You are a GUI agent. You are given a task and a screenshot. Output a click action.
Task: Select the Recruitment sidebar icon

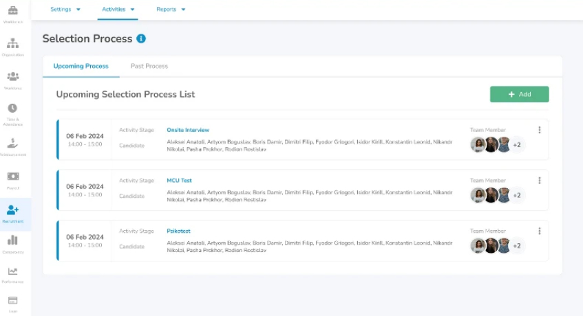point(12,210)
